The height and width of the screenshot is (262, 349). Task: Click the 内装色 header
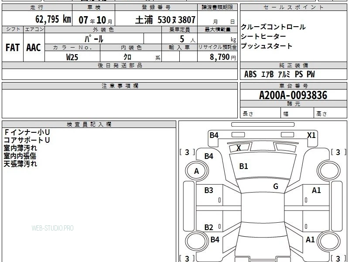(x=131, y=47)
